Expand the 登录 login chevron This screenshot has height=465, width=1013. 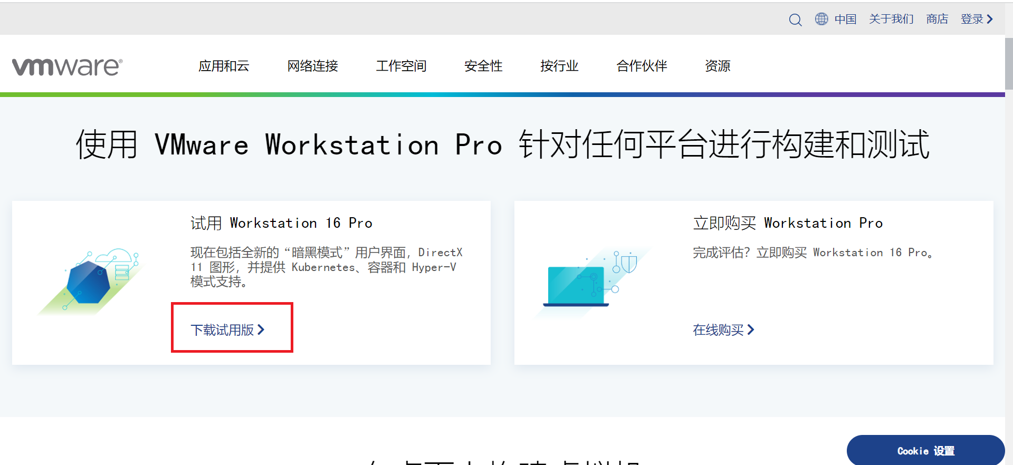(x=990, y=19)
